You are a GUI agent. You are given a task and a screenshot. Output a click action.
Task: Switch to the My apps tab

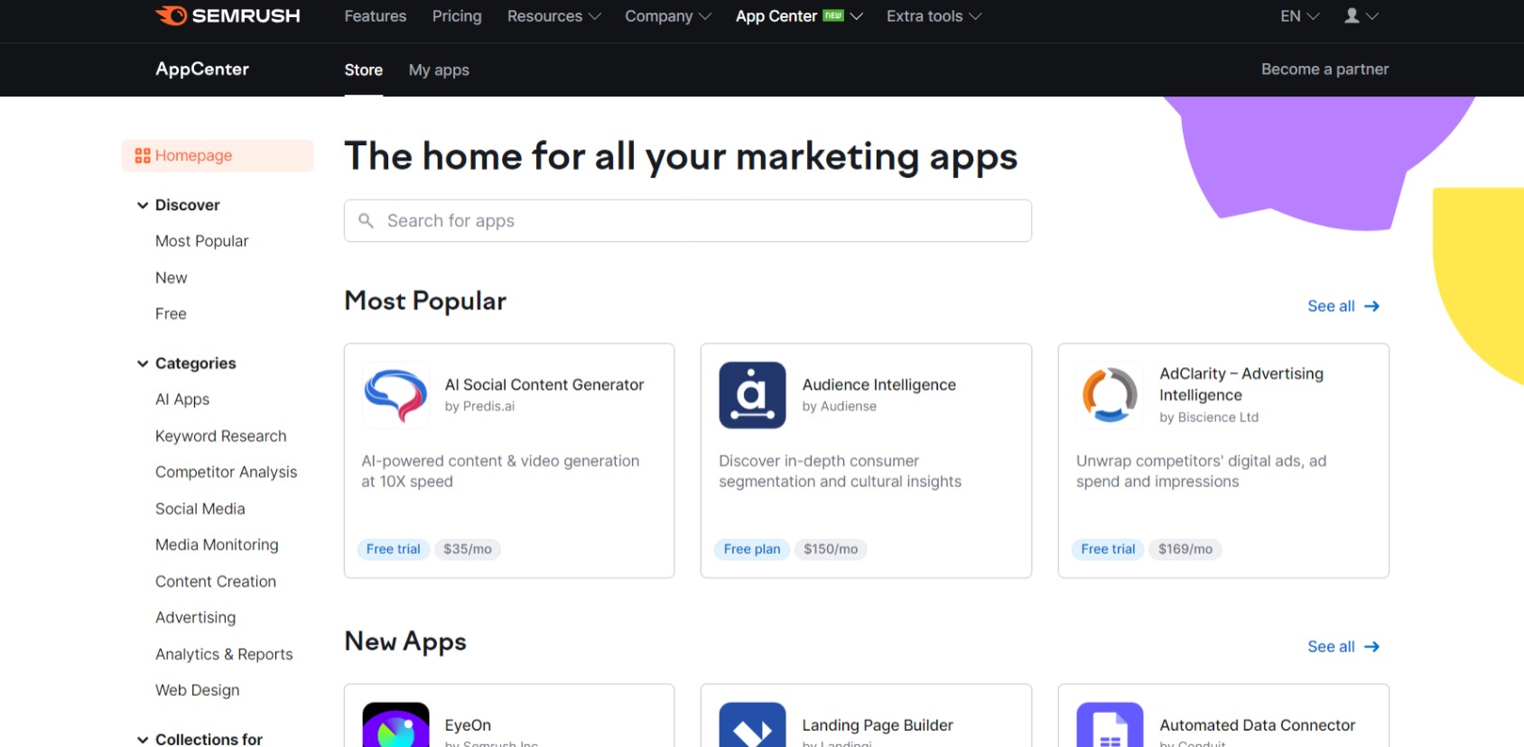click(439, 69)
